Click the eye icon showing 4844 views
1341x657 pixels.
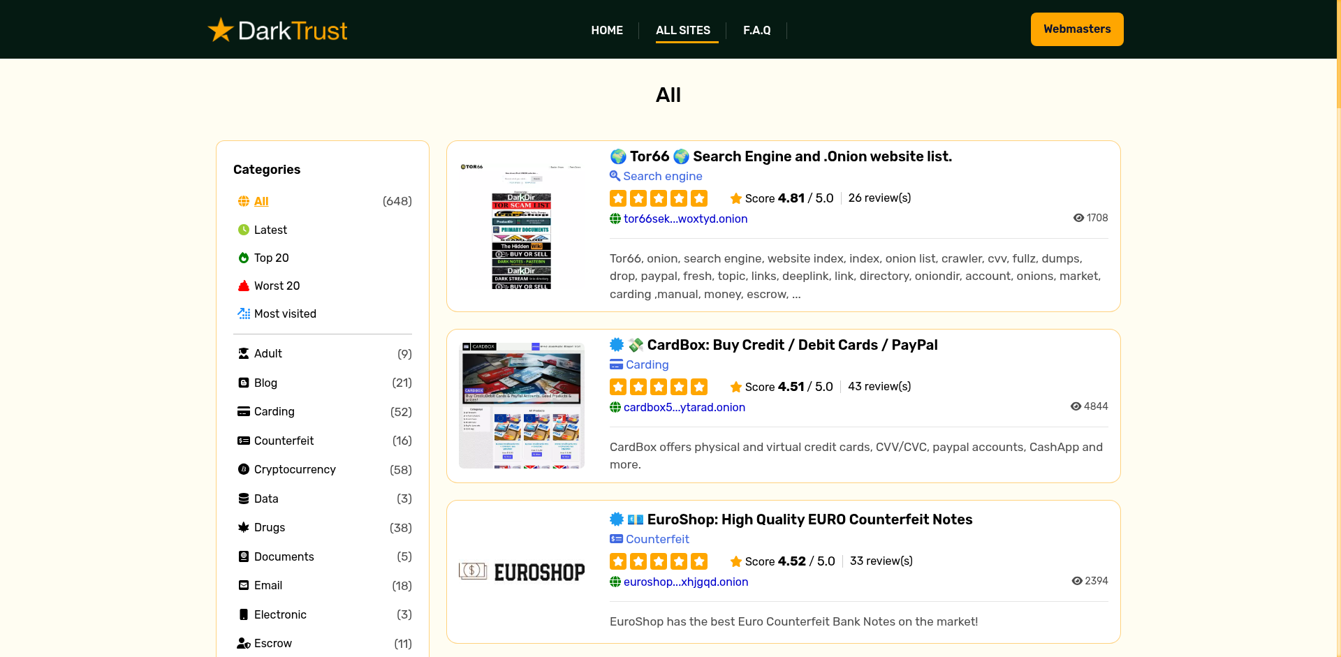[1076, 406]
